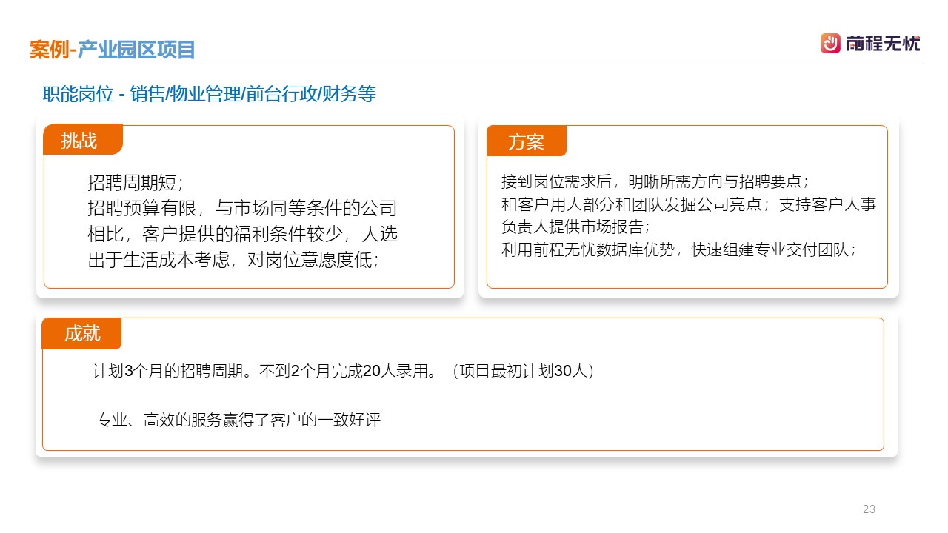The height and width of the screenshot is (533, 948).
Task: Click the line starting 接到岗位需求后
Action: pos(655,182)
